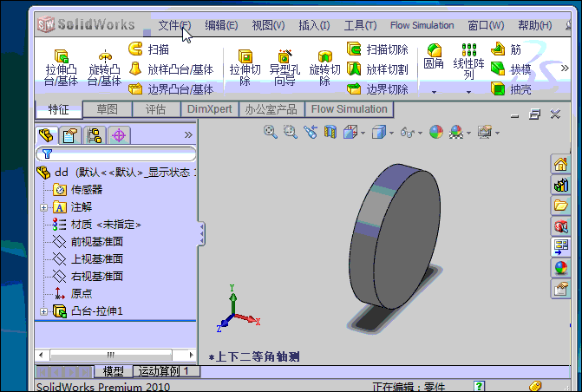The width and height of the screenshot is (582, 392).
Task: Expand the 凸台-拉伸1 feature node
Action: point(43,311)
